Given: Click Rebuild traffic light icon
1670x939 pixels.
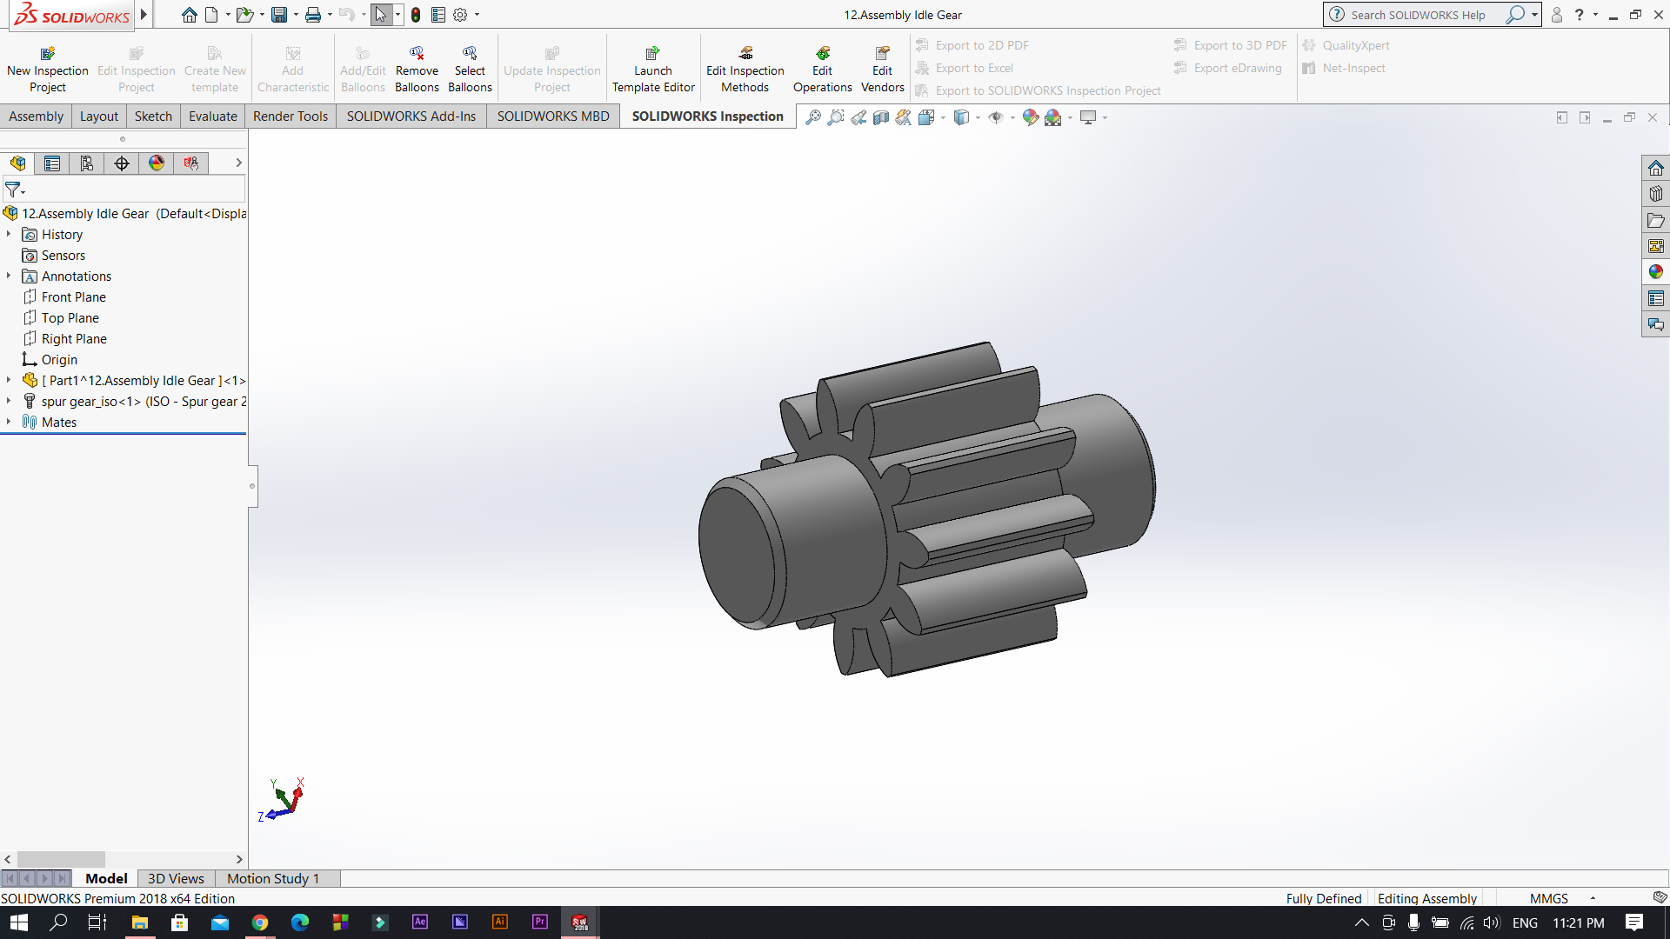Looking at the screenshot, I should coord(416,15).
